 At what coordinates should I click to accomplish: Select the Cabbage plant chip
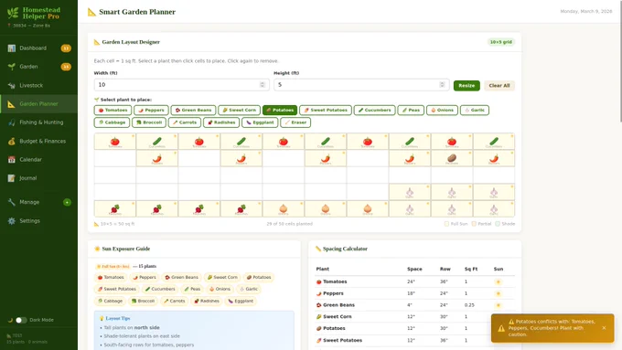112,122
